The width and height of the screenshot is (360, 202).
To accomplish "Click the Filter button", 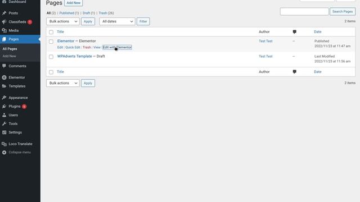I will (143, 21).
